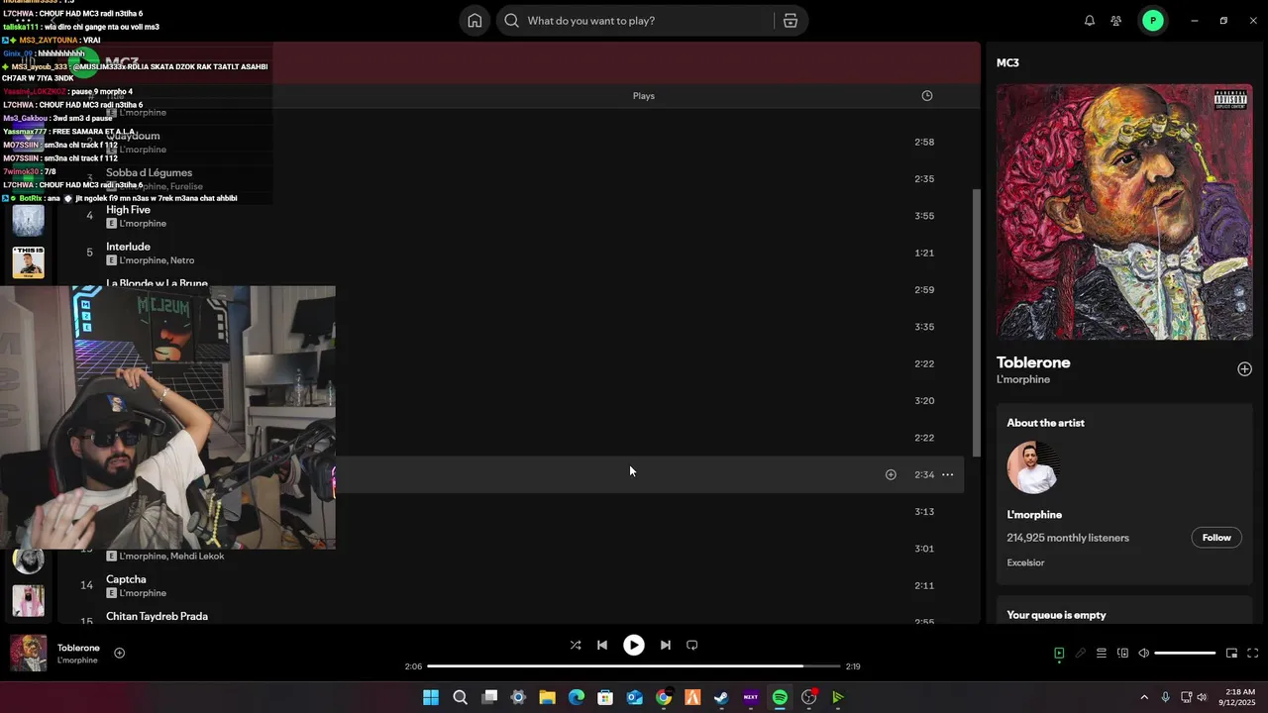This screenshot has width=1268, height=713.
Task: Mute the Spotify volume
Action: pyautogui.click(x=1143, y=654)
